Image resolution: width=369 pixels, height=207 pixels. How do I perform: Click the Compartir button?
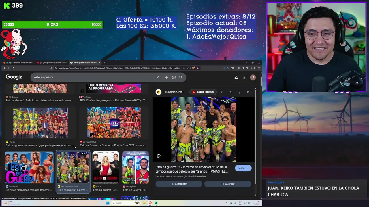tap(179, 184)
